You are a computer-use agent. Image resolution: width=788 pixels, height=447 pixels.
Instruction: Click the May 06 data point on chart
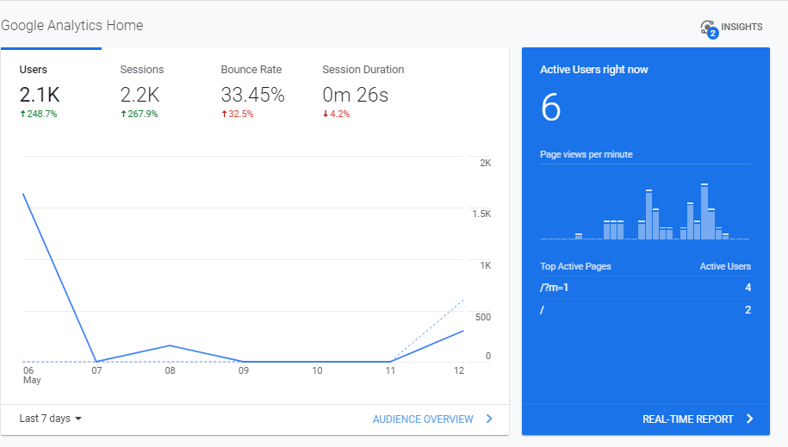coord(23,194)
